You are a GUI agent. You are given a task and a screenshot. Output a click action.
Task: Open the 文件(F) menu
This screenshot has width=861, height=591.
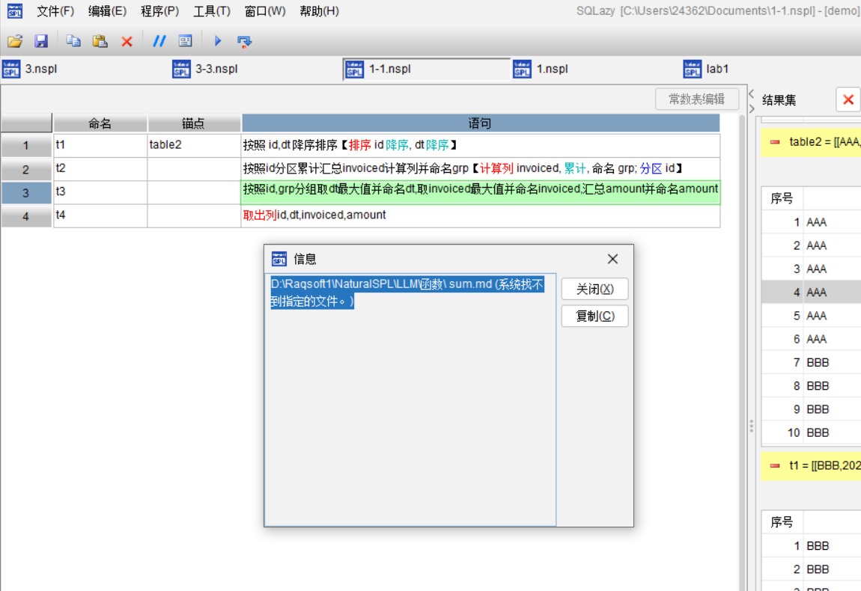pyautogui.click(x=55, y=11)
